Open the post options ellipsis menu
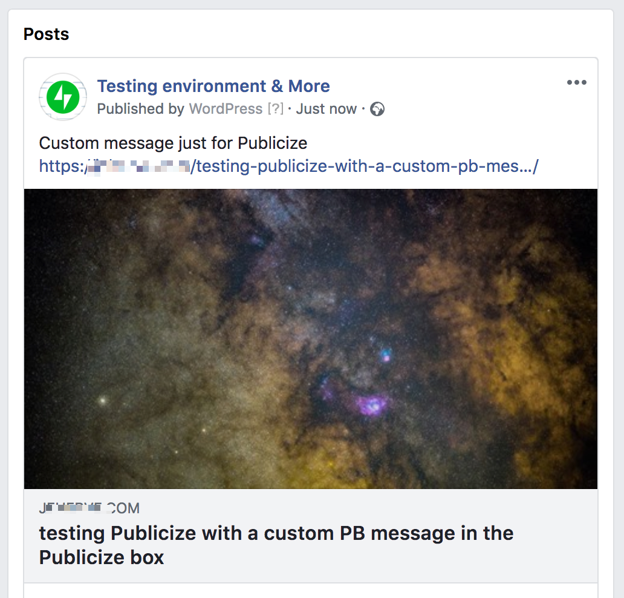The height and width of the screenshot is (598, 624). point(576,82)
